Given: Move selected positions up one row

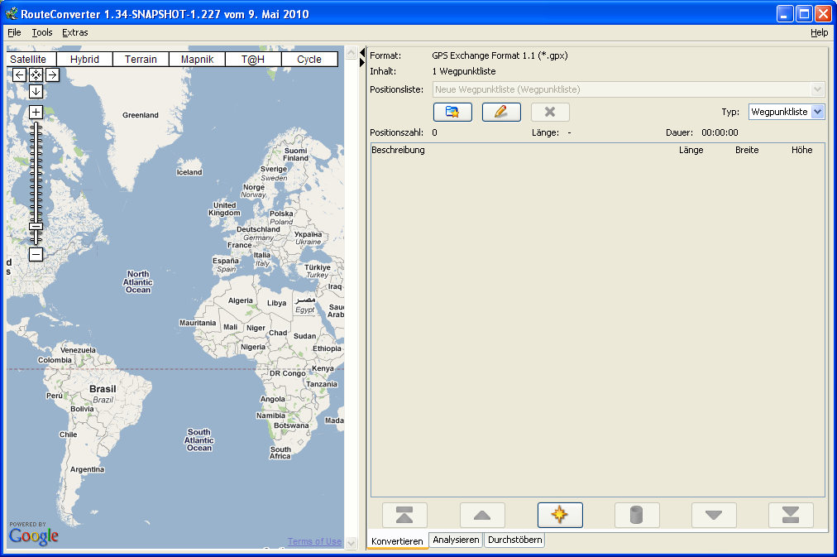Looking at the screenshot, I should [482, 516].
